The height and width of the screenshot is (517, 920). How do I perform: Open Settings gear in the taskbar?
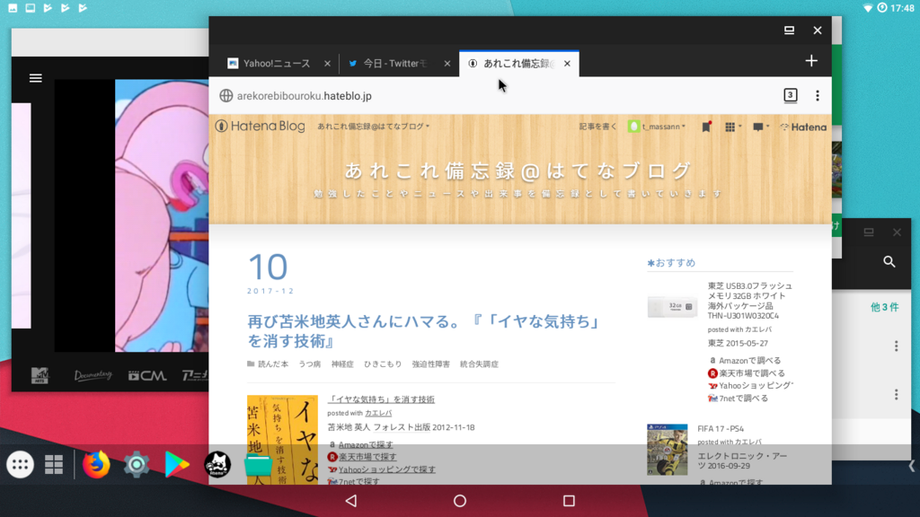click(137, 465)
